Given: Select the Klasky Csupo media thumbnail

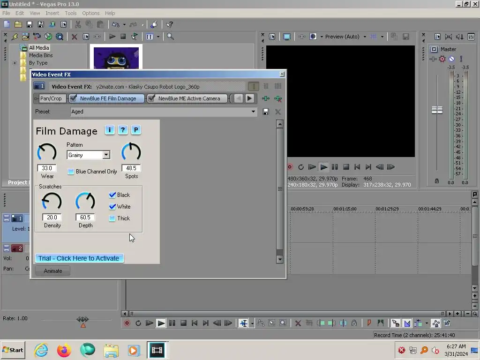Looking at the screenshot, I should point(116,58).
